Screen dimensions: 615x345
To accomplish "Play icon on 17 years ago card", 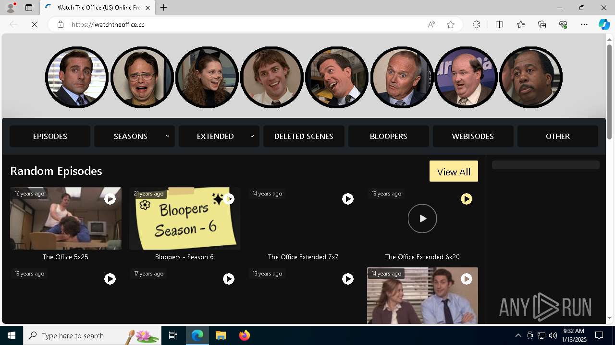I will (229, 279).
